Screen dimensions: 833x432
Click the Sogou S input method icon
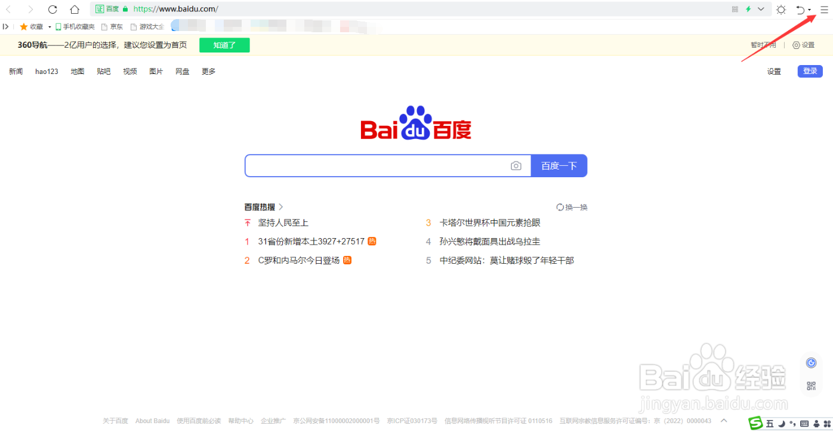tap(757, 424)
